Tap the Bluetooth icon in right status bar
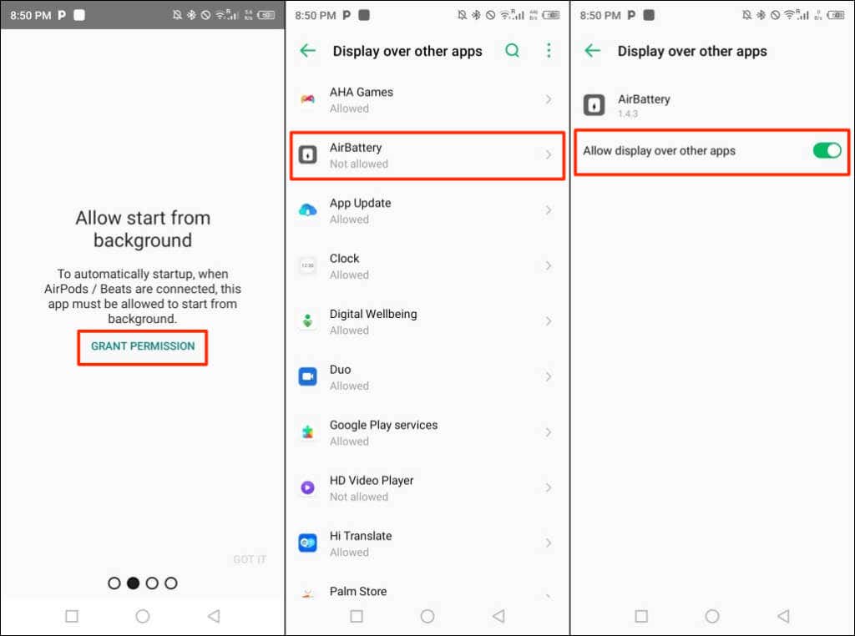The image size is (855, 636). click(x=761, y=15)
